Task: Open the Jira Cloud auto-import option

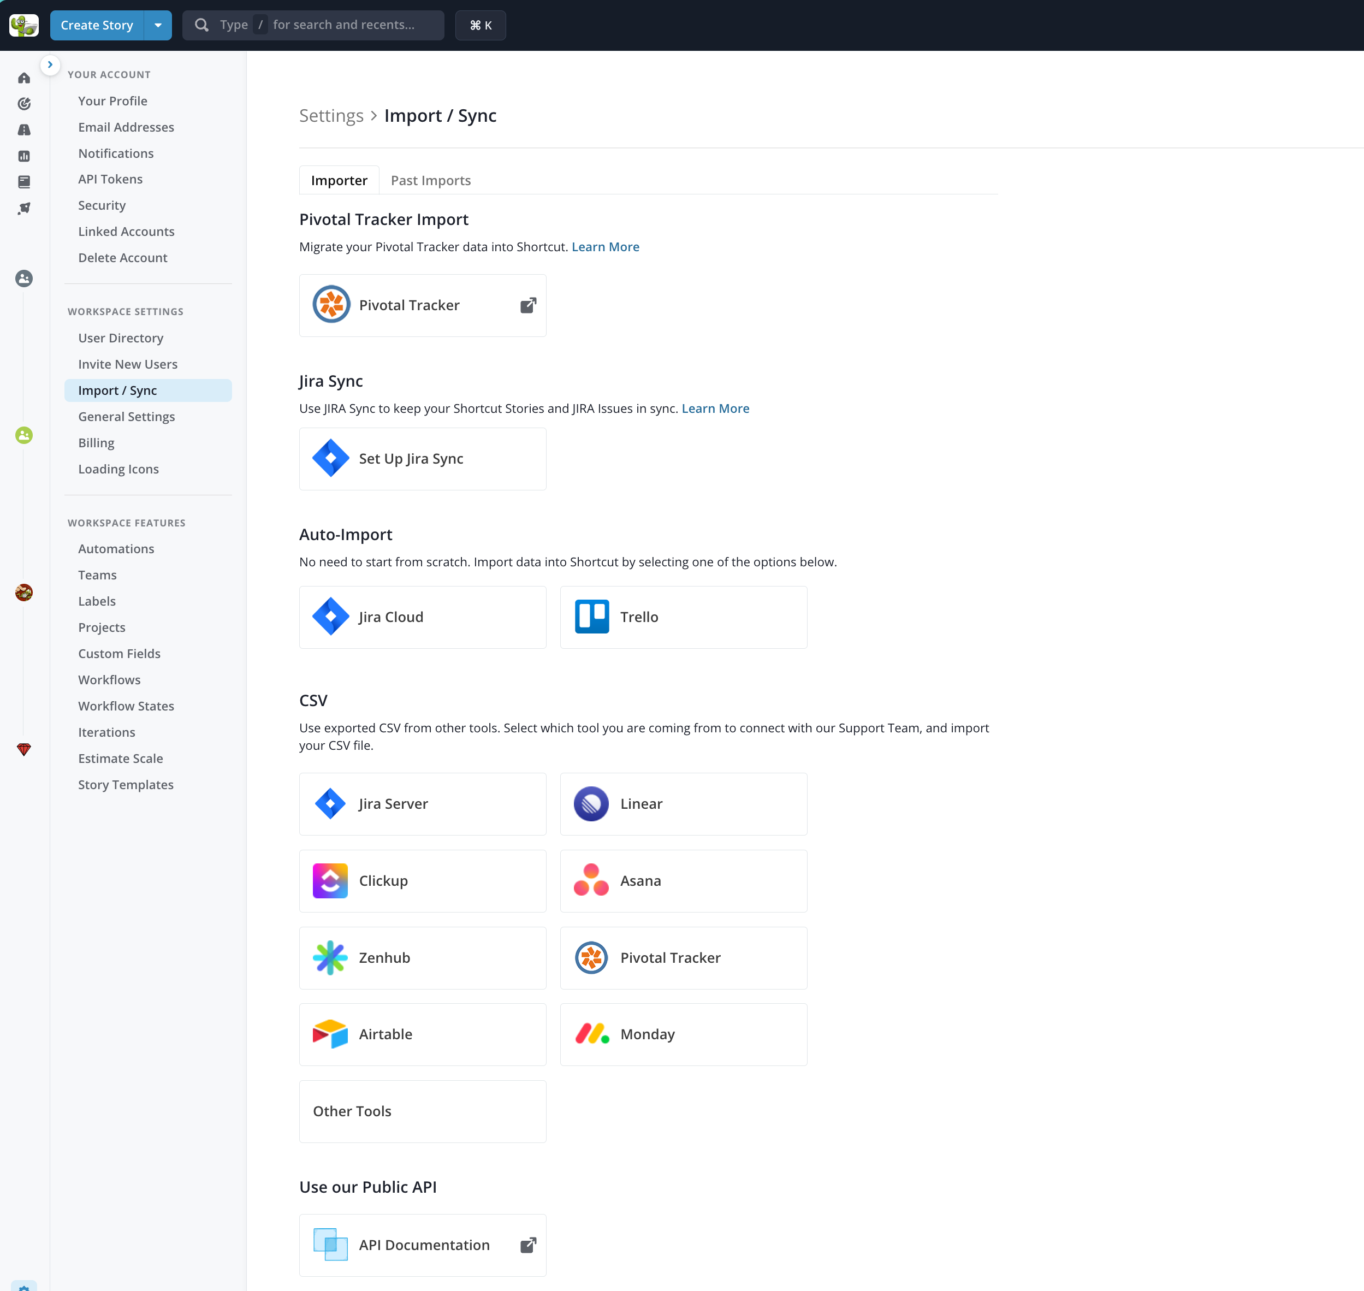Action: [422, 617]
